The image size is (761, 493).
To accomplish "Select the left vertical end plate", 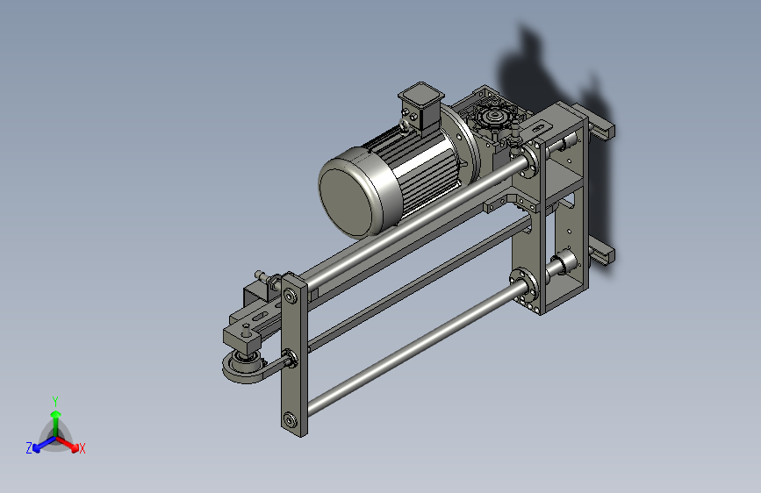I will click(x=294, y=354).
